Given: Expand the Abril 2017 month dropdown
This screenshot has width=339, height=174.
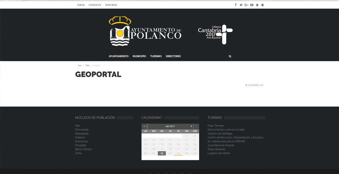Looking at the screenshot, I should pos(191,126).
